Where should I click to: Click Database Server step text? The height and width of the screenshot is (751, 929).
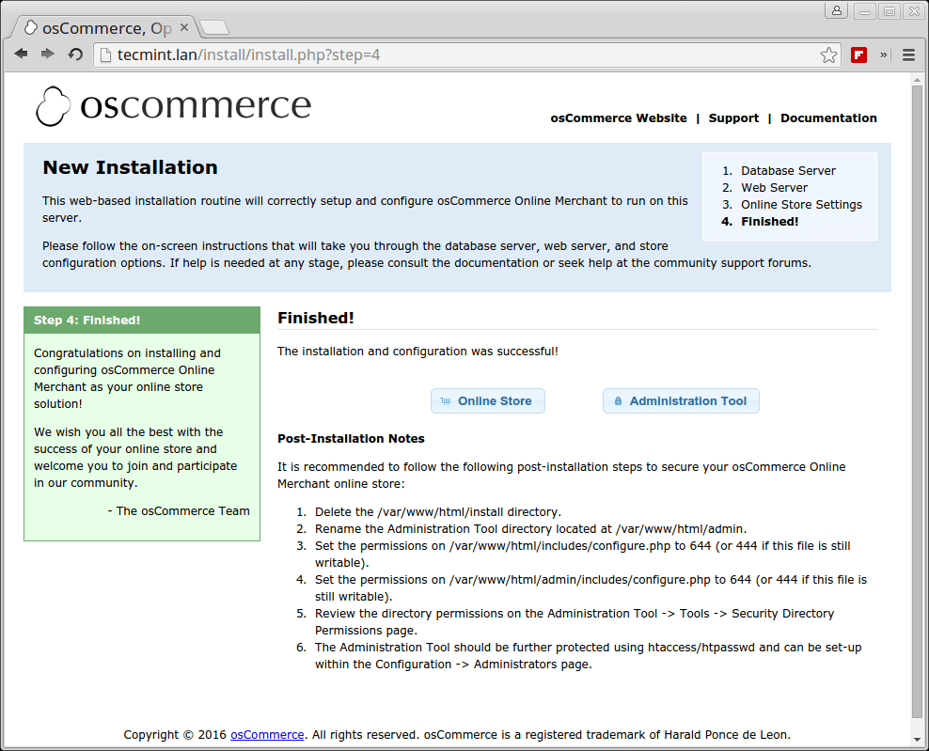[x=788, y=170]
